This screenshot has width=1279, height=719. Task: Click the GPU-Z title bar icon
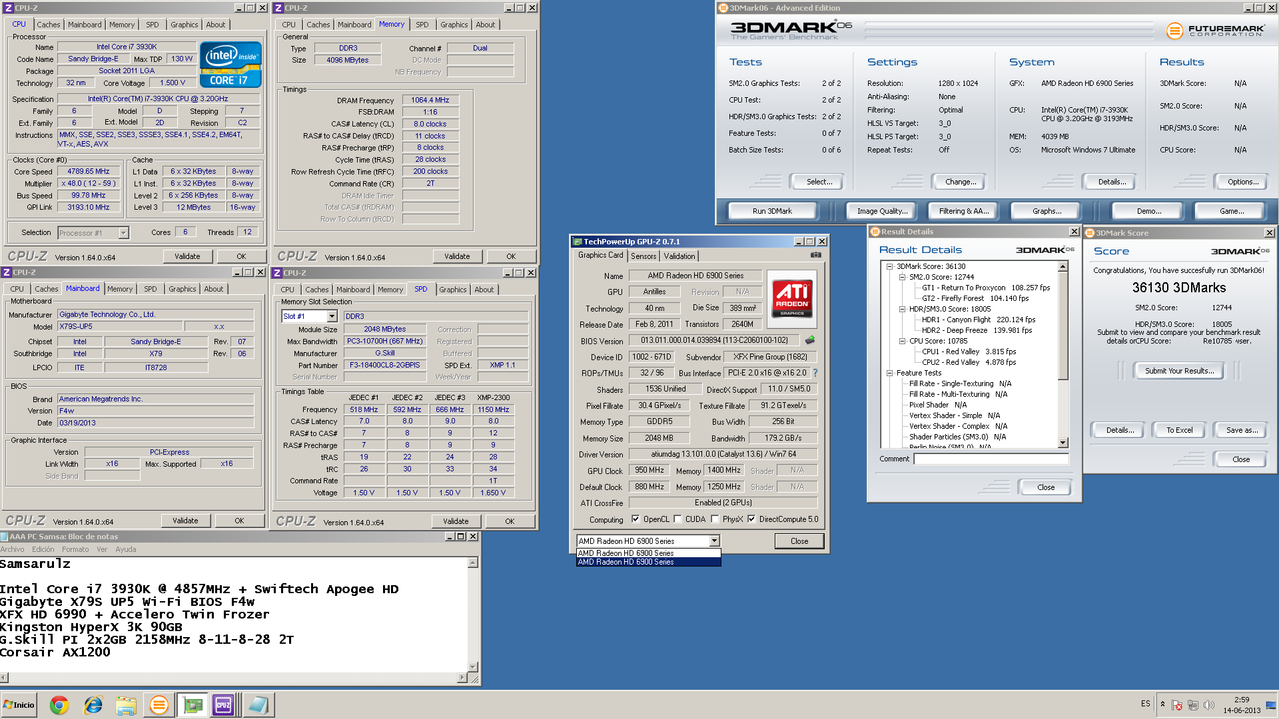(x=578, y=242)
